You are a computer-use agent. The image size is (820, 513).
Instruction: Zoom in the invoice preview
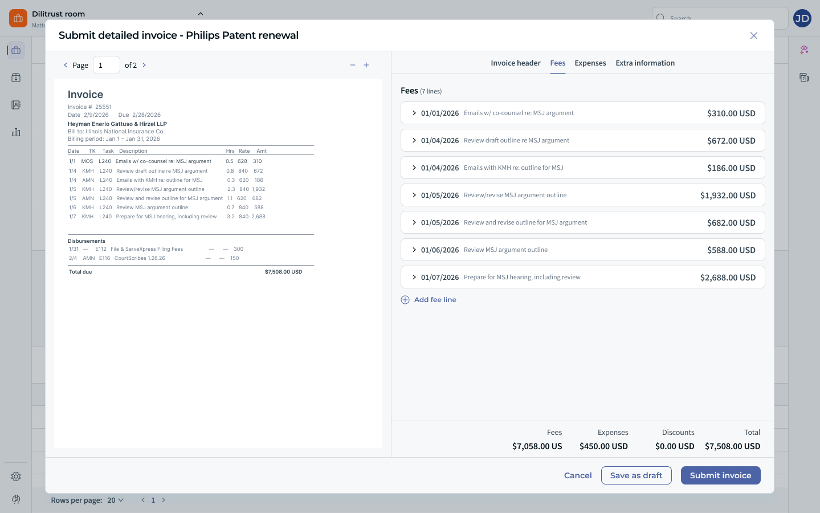coord(366,65)
